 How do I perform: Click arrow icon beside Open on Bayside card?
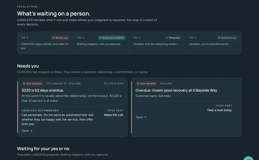(x=145, y=117)
